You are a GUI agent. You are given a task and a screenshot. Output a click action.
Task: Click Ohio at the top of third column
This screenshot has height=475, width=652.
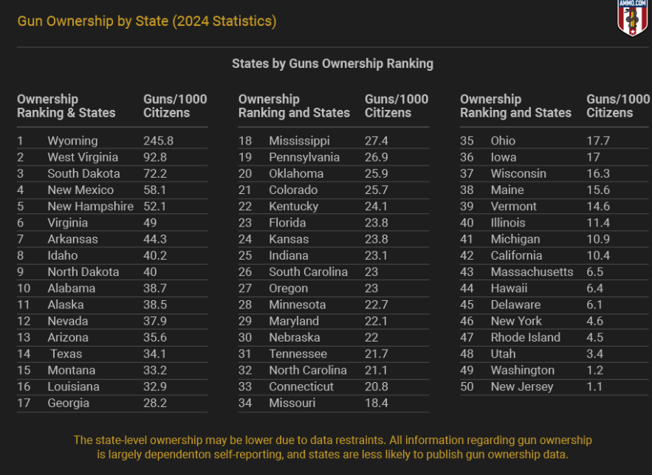click(x=503, y=141)
